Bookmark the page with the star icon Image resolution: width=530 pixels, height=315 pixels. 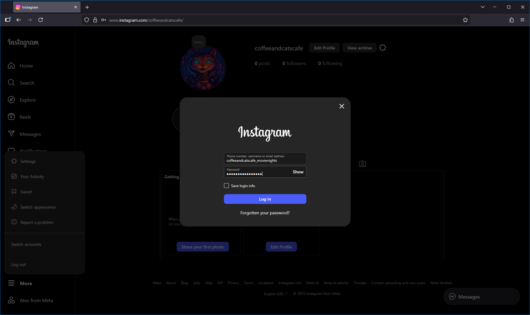[465, 20]
